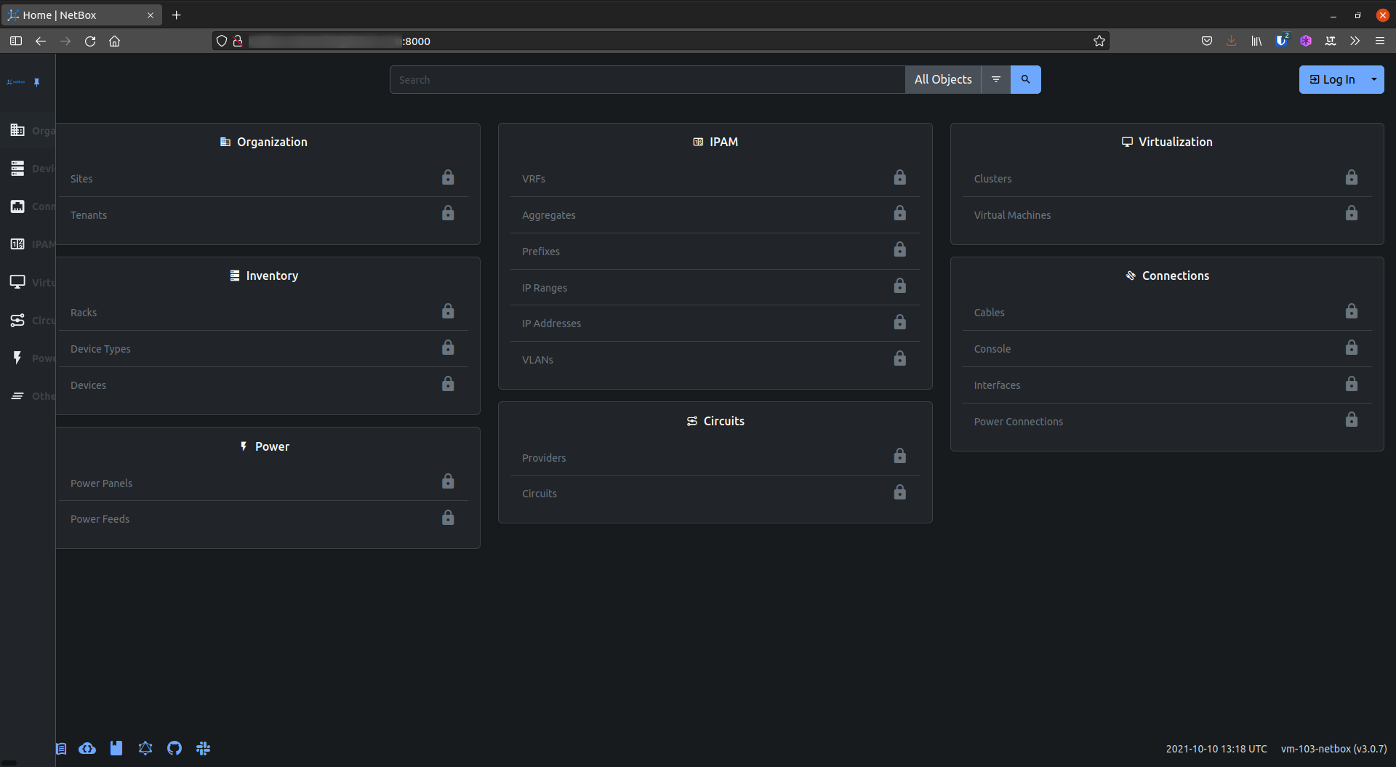The height and width of the screenshot is (767, 1396).
Task: Click the Log In button
Action: click(x=1332, y=79)
